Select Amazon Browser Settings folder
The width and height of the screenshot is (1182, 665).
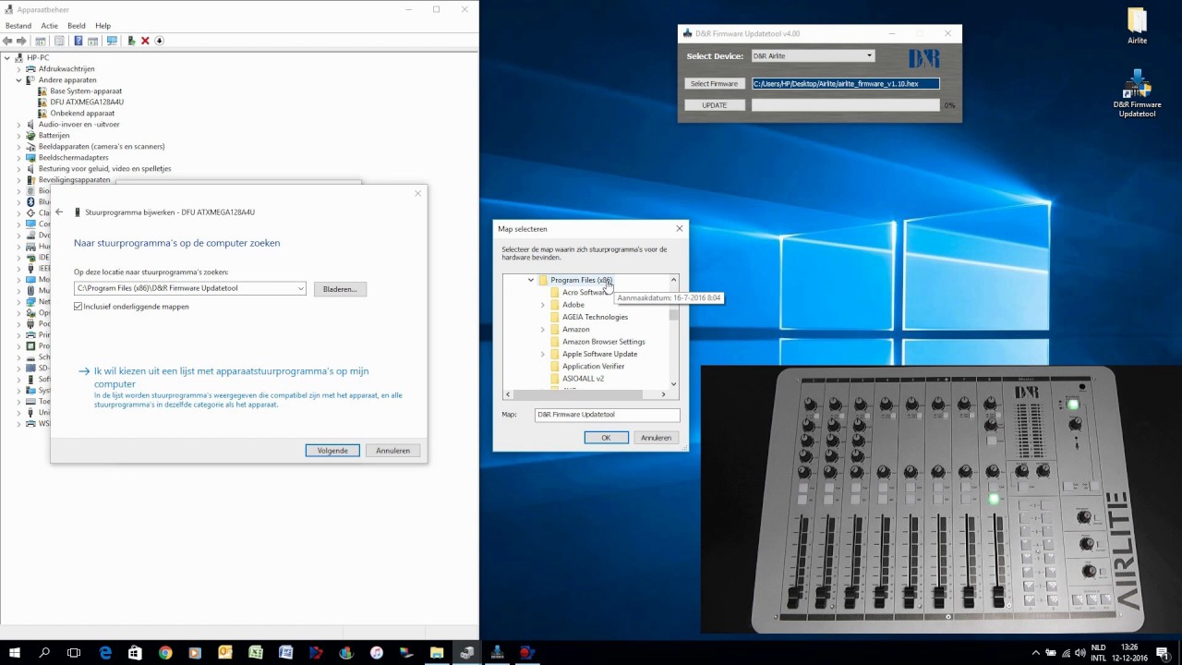click(604, 342)
